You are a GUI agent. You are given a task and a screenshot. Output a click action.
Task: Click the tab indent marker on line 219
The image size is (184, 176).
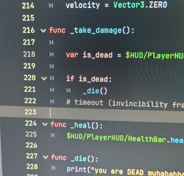(52, 66)
